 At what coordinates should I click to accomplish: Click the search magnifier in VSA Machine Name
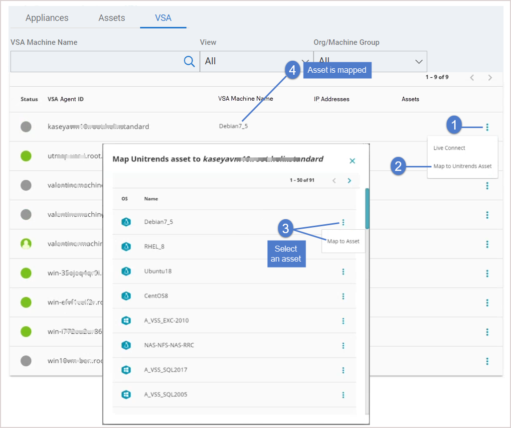point(189,61)
